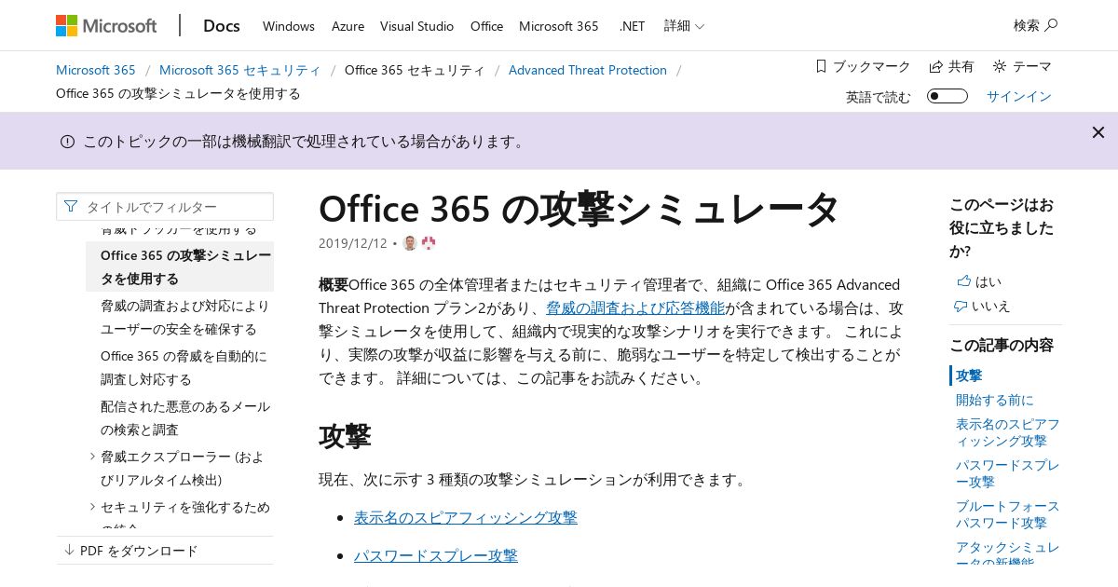Click Microsoft 365 セキュリティ breadcrumb

(240, 70)
